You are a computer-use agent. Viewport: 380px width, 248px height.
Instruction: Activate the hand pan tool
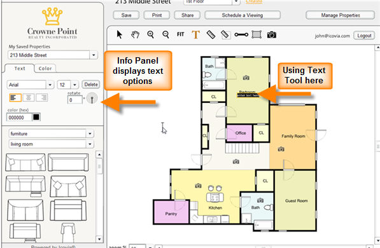(135, 34)
